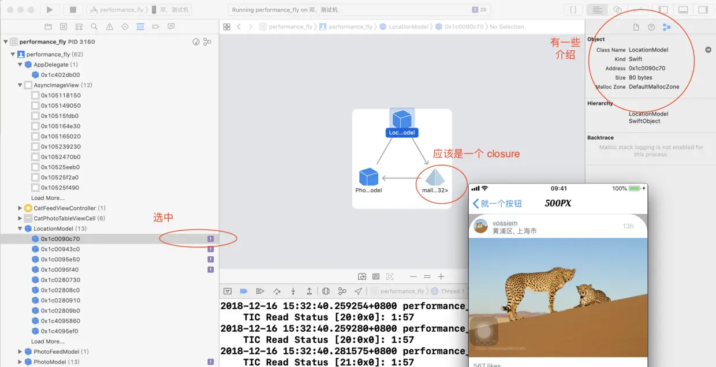Click the graph options icon beside PID 3160
Screen dimensions: 716x367
click(207, 42)
